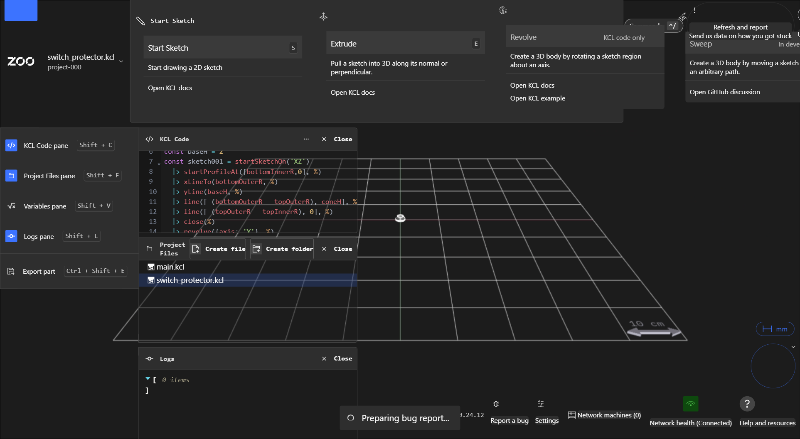
Task: Click the Preparing bug report toast
Action: pos(400,418)
